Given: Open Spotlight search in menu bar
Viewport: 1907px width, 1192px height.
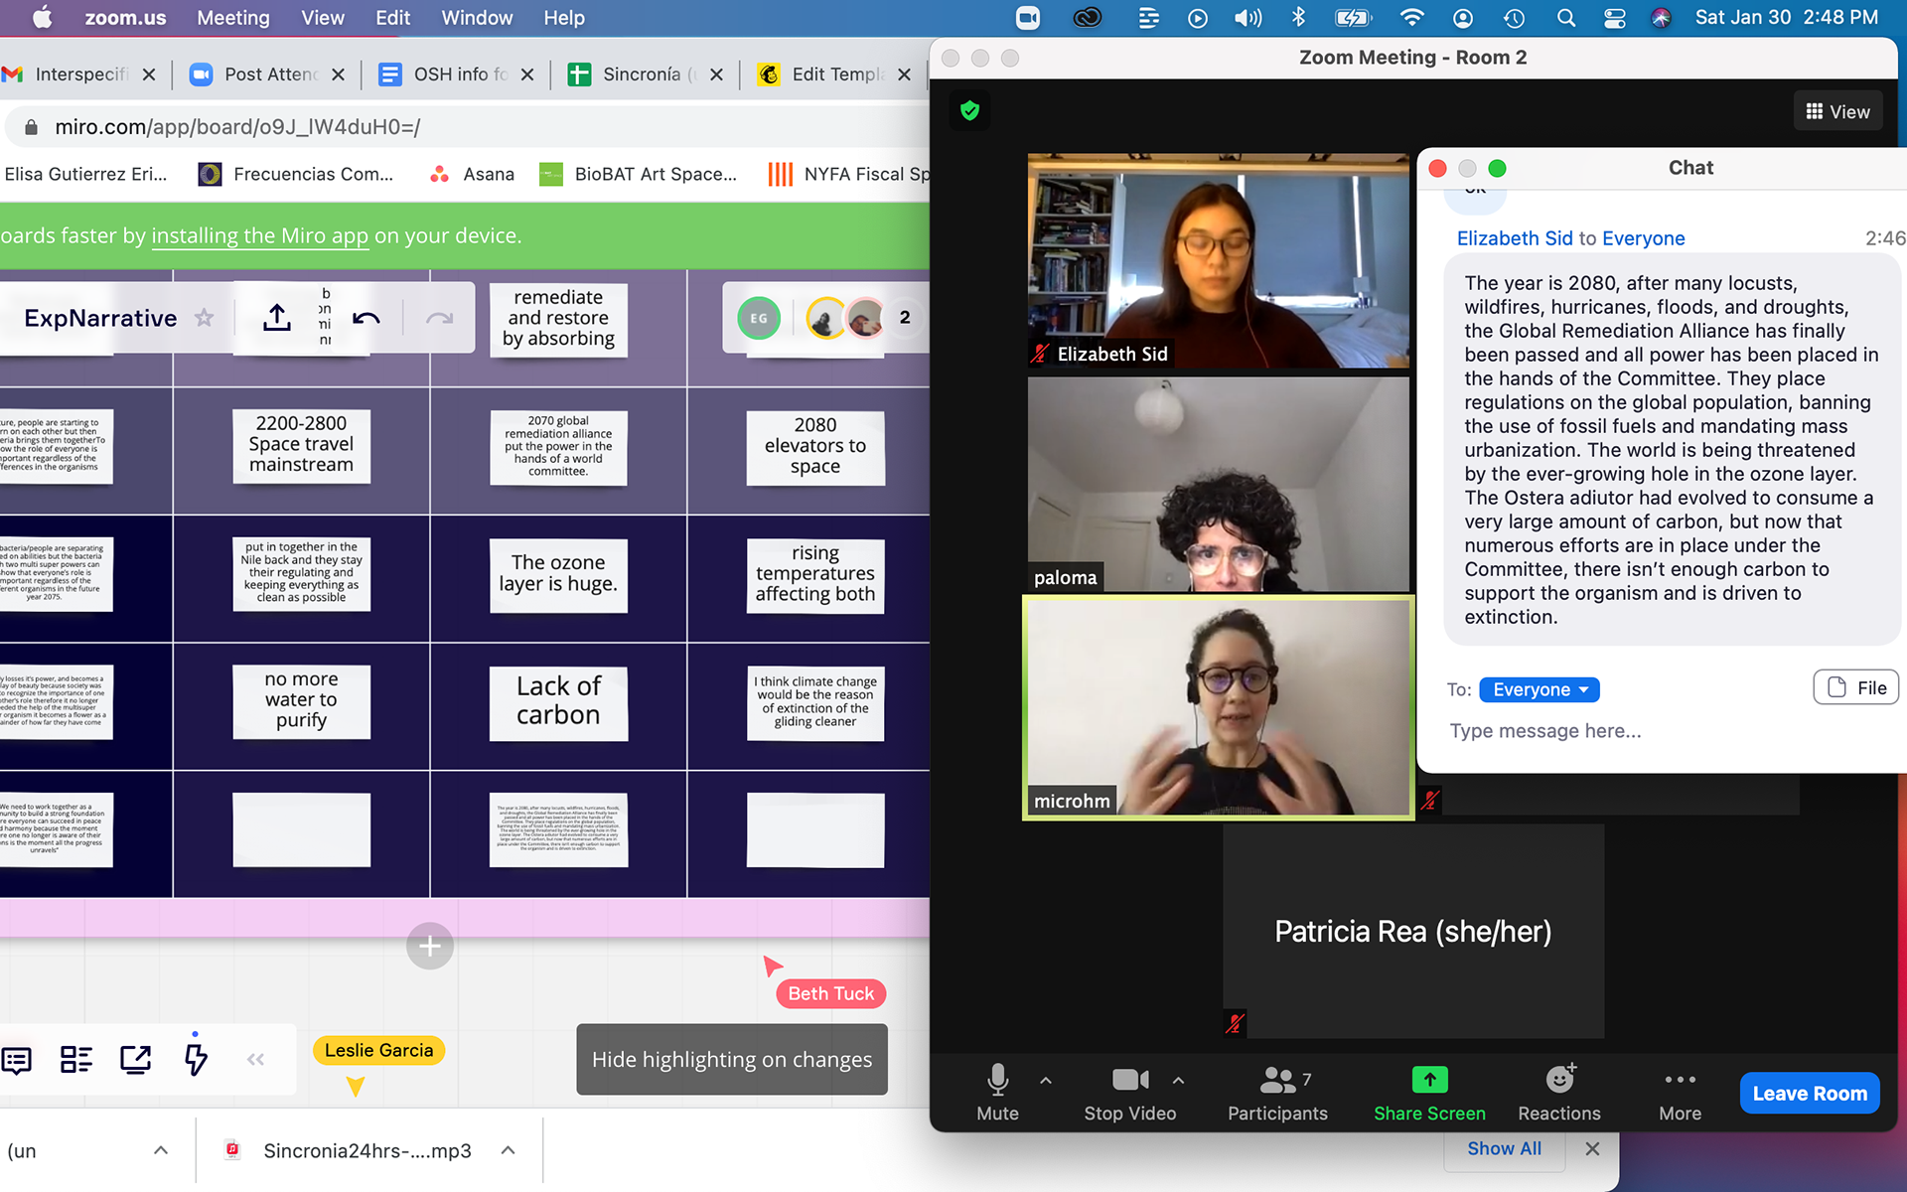Looking at the screenshot, I should 1566,18.
